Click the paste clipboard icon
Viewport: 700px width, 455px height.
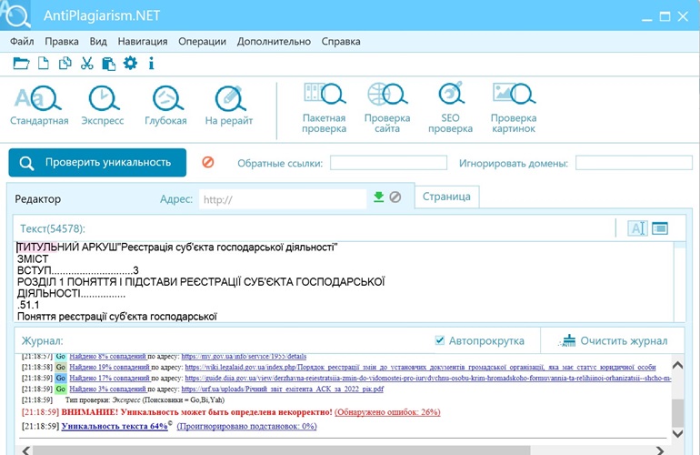click(x=108, y=64)
